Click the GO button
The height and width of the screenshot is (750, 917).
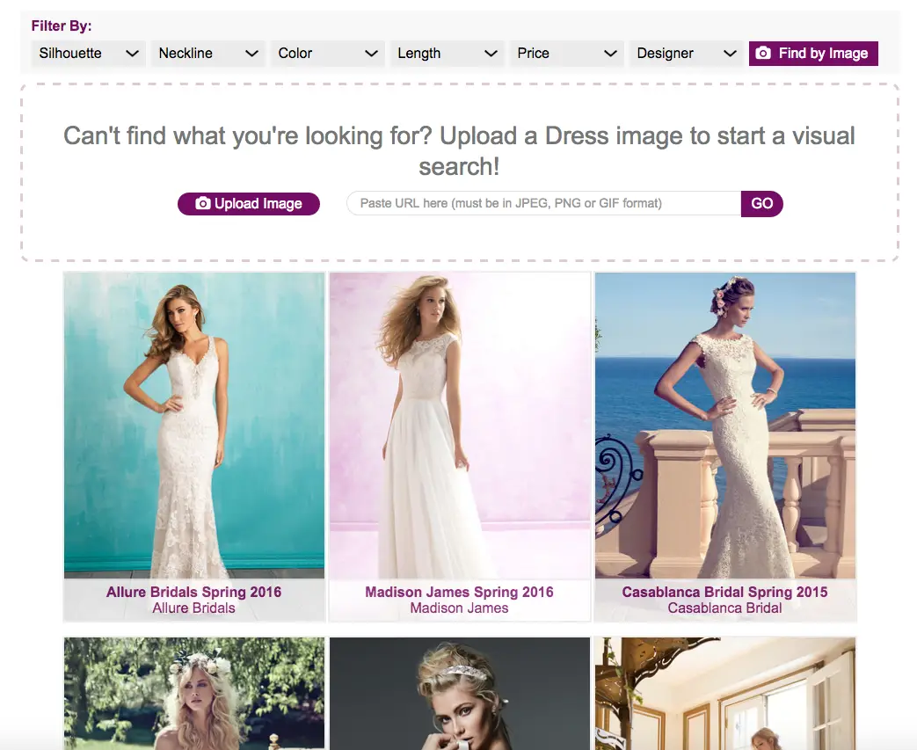(762, 204)
